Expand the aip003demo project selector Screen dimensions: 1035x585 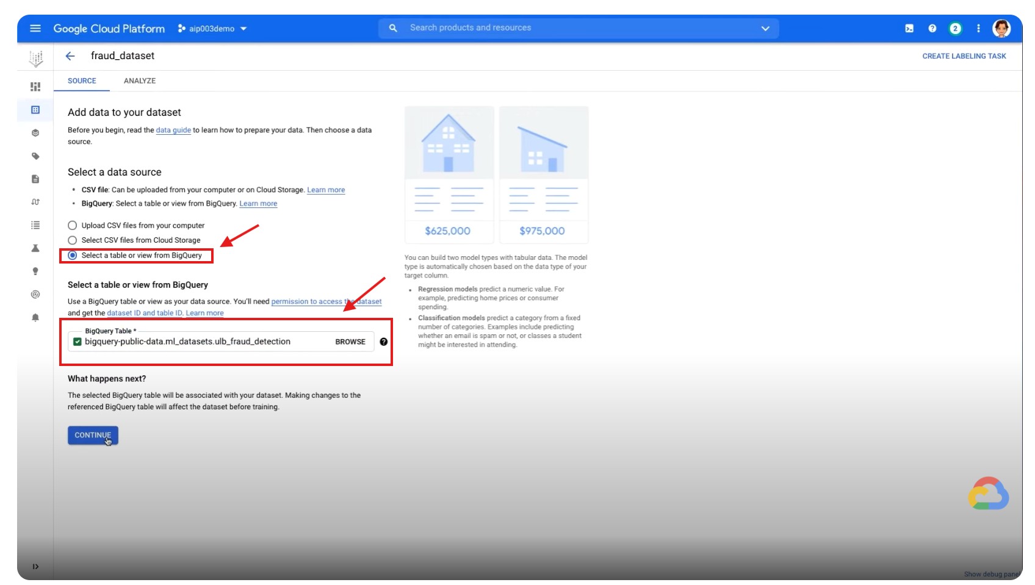[x=212, y=29]
